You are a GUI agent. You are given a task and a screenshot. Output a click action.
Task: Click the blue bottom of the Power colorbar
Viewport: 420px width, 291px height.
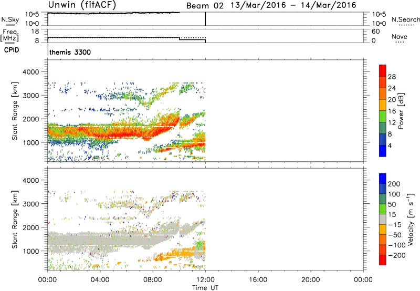[x=383, y=151]
